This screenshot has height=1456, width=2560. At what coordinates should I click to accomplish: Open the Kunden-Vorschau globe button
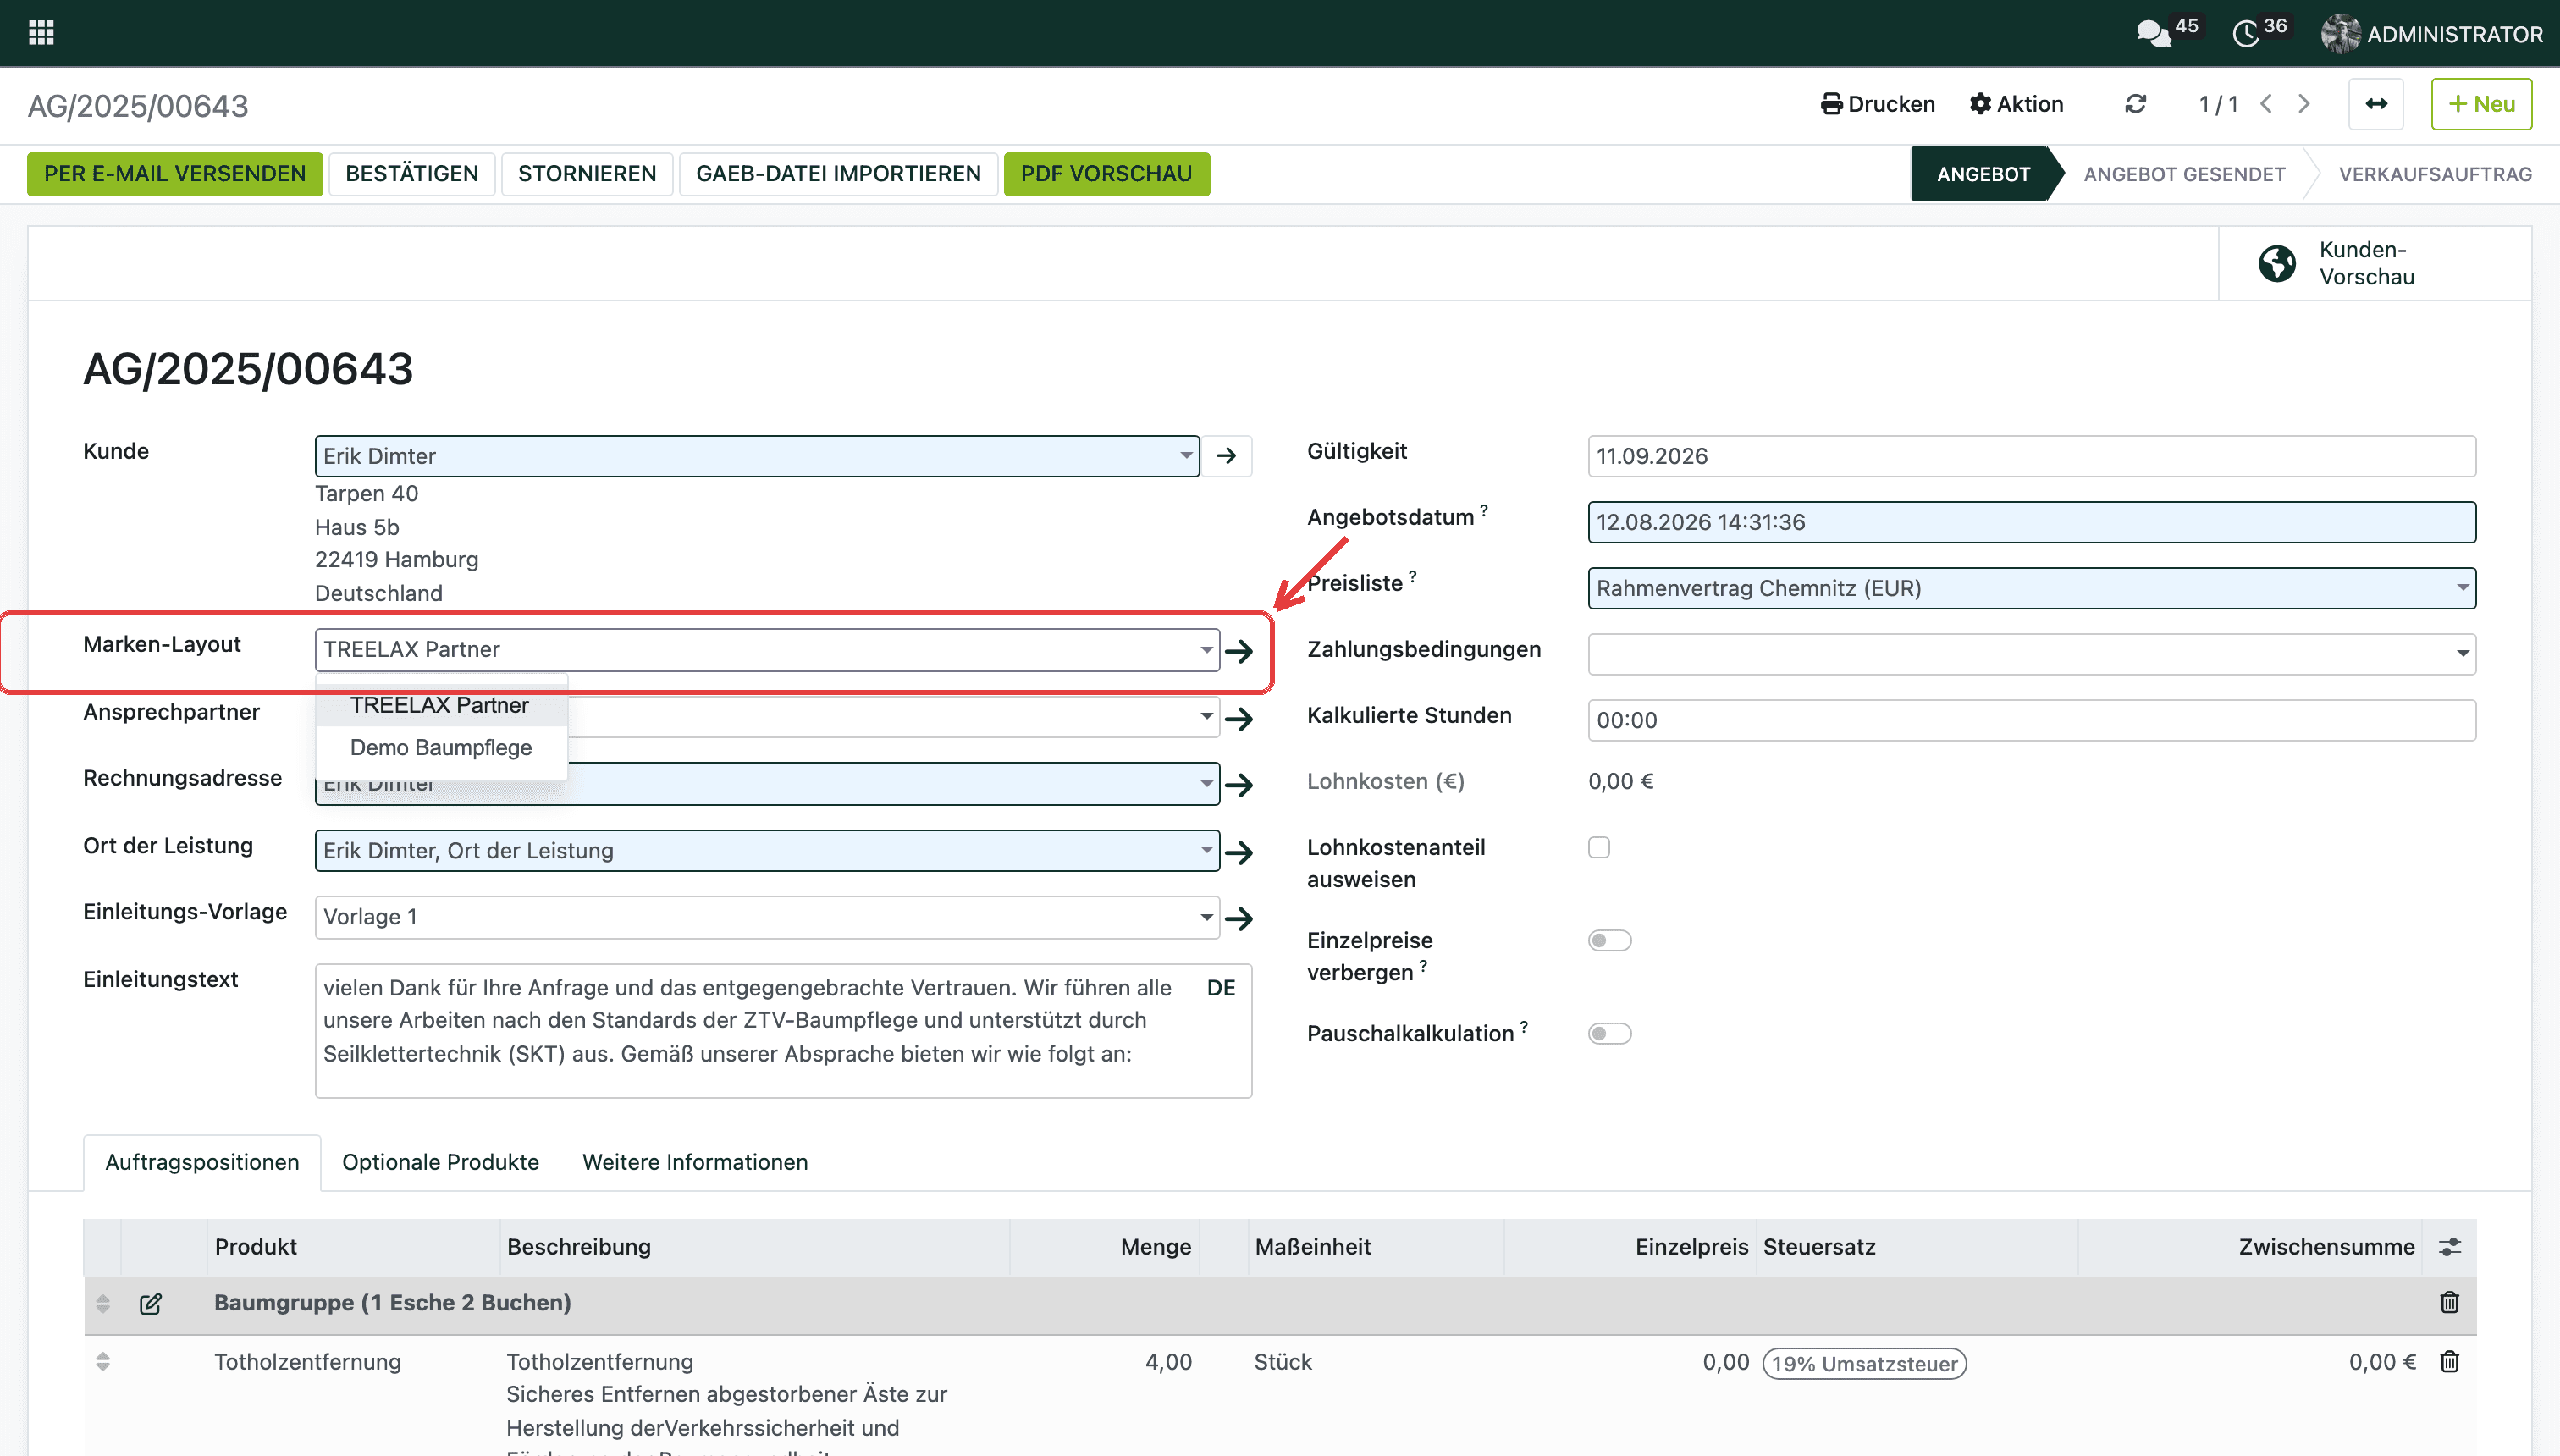(x=2375, y=263)
